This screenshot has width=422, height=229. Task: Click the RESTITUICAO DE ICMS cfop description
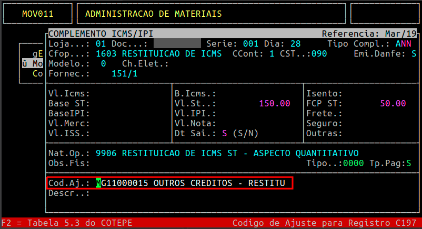tap(172, 53)
